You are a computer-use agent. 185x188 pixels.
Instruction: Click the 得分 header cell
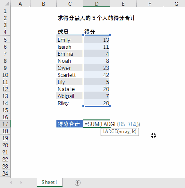pos(97,32)
